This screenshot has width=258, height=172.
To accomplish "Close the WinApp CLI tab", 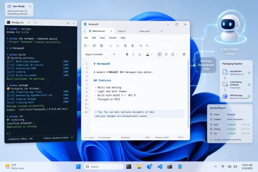I will coord(29,22).
